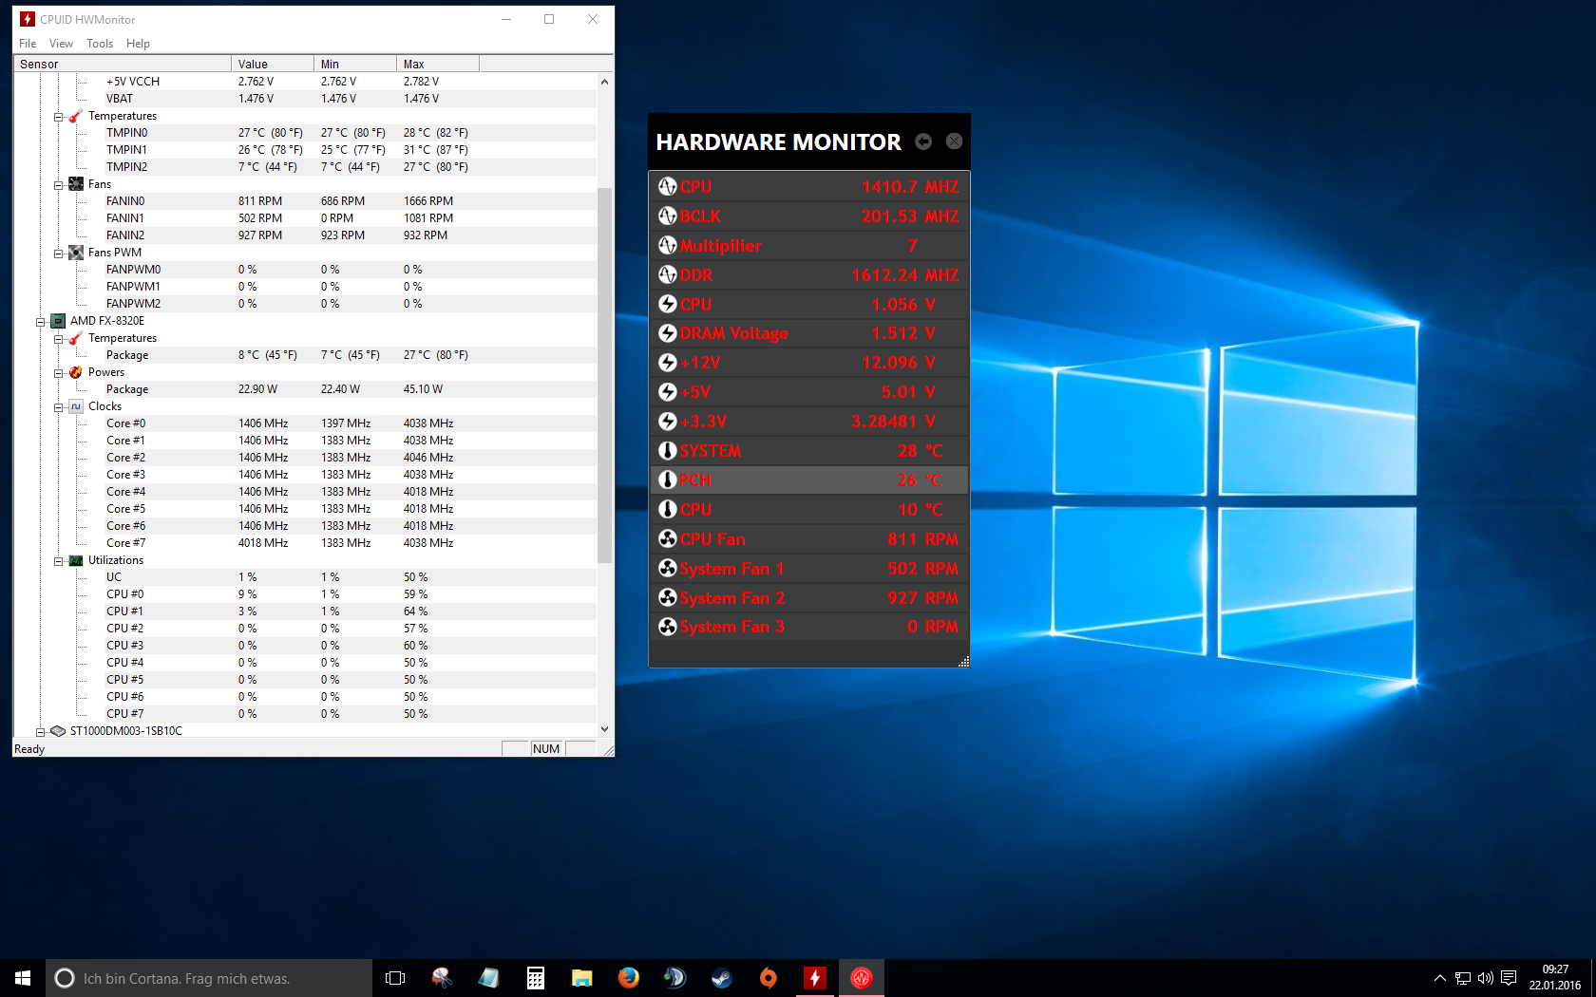The width and height of the screenshot is (1596, 997).
Task: Open File Explorer from the taskbar
Action: point(582,978)
